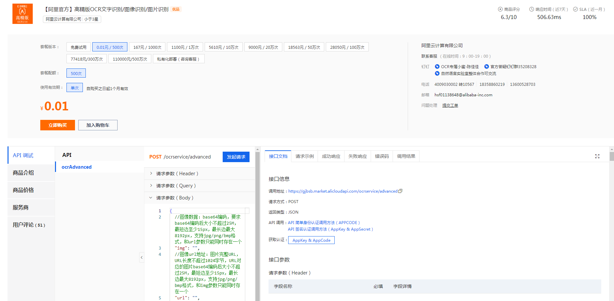This screenshot has width=614, height=301.
Task: Choose the 5610元 / 10万次 package
Action: (x=224, y=47)
